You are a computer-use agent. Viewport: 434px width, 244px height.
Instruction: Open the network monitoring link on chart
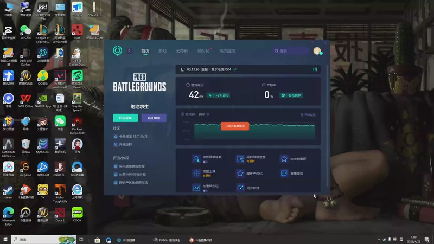[308, 115]
